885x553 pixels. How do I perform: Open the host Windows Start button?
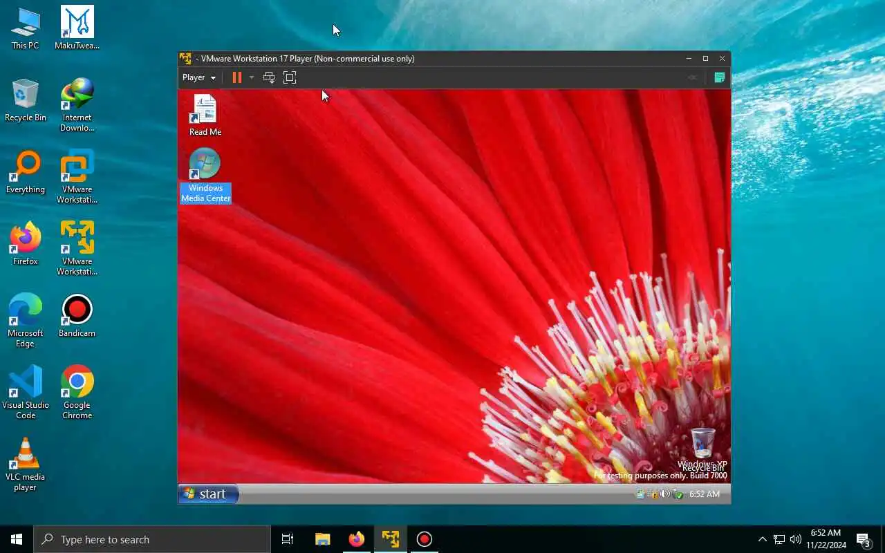(17, 539)
